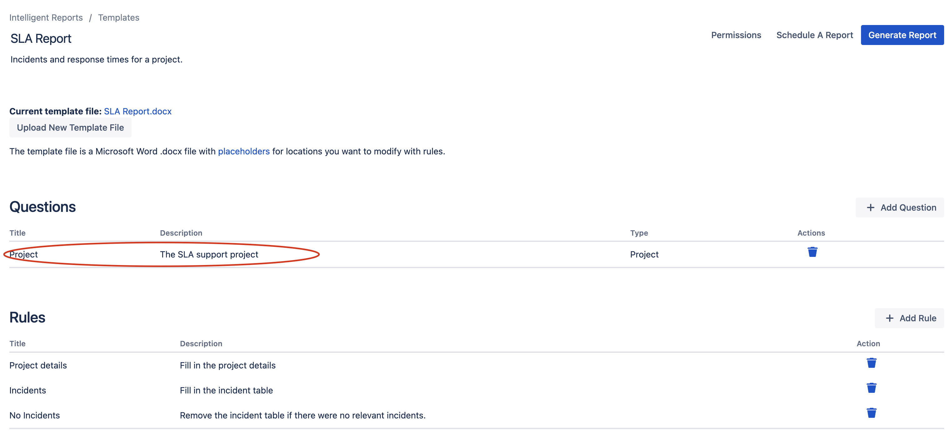This screenshot has width=951, height=440.
Task: Click Upload New Template File
Action: click(x=70, y=127)
